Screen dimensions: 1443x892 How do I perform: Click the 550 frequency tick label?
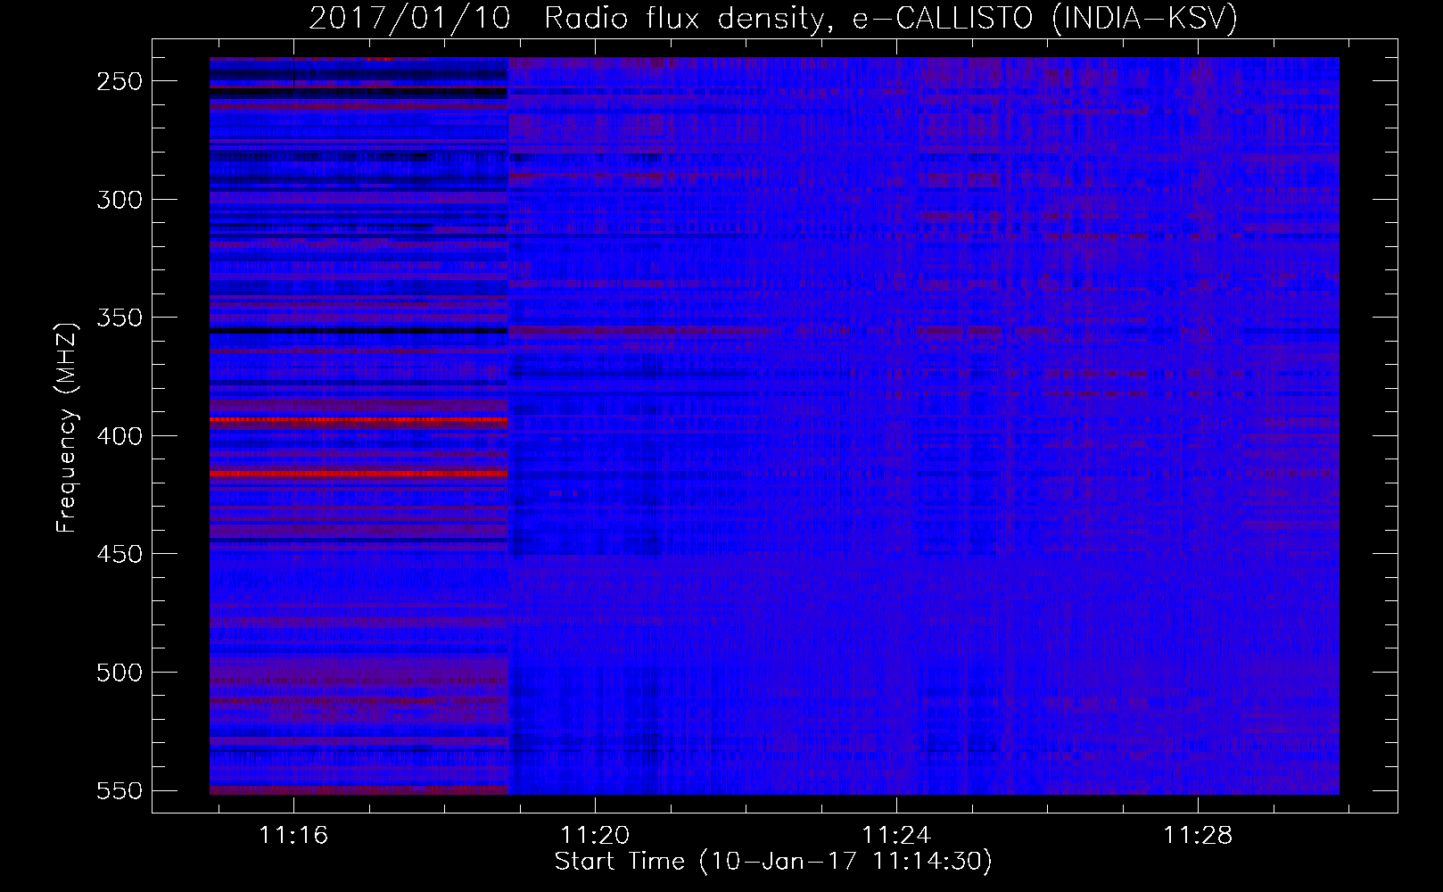[119, 790]
